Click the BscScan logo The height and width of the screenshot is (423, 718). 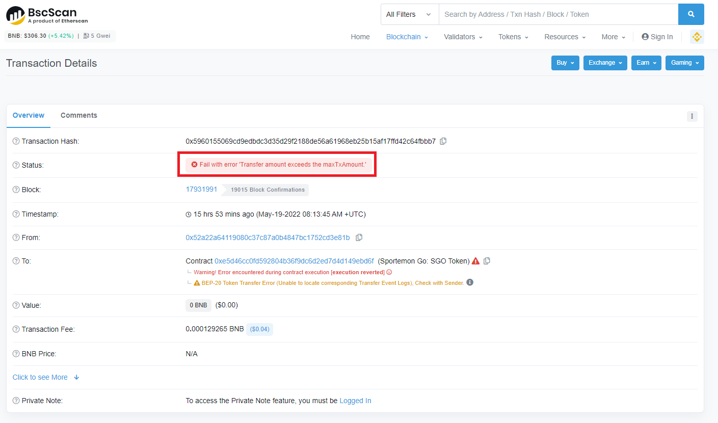pyautogui.click(x=47, y=15)
